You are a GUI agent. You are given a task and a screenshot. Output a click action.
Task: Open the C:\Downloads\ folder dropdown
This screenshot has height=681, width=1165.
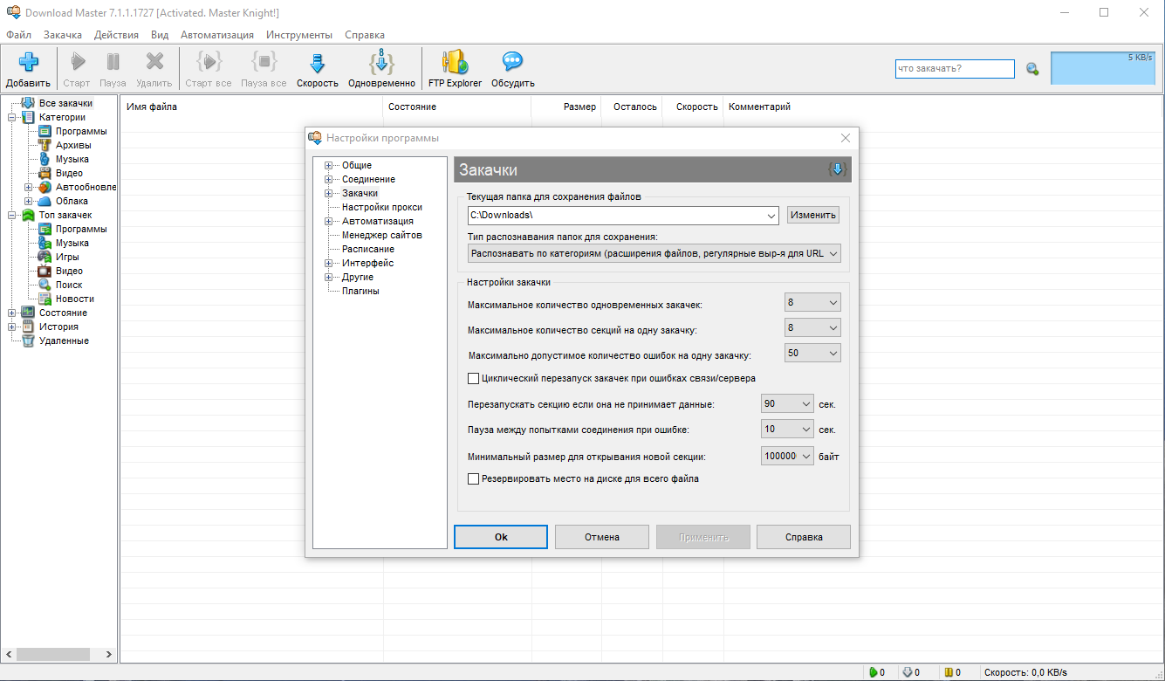pyautogui.click(x=771, y=215)
